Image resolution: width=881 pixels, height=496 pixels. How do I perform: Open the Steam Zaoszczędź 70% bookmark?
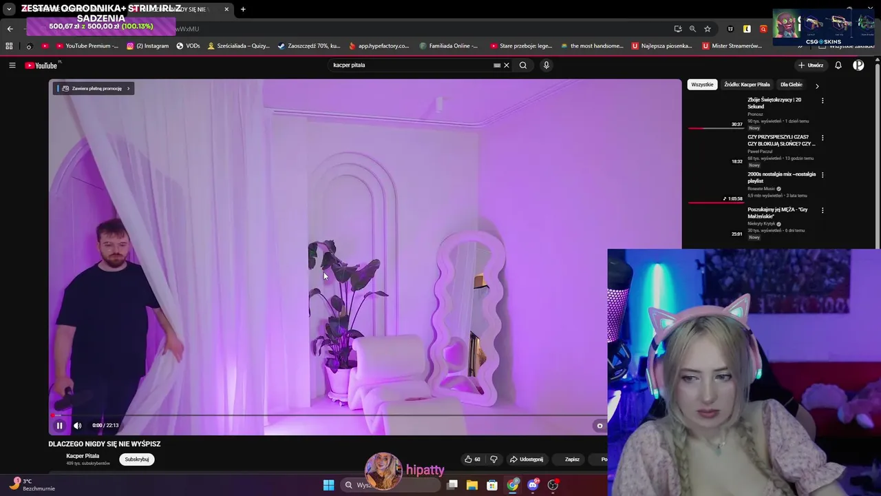click(x=309, y=46)
